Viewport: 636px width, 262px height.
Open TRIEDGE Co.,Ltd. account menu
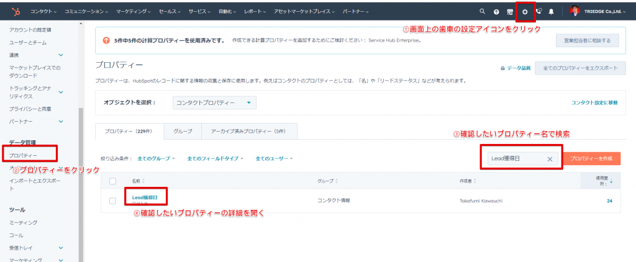point(604,12)
